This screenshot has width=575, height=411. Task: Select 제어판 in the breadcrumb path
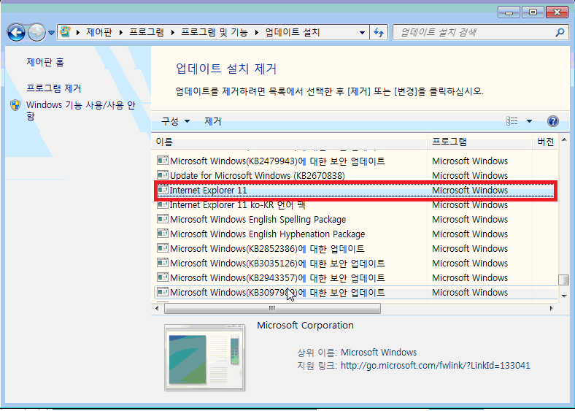[x=99, y=32]
